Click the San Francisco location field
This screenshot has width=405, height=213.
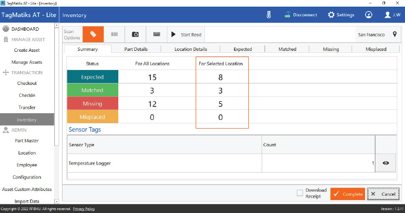pyautogui.click(x=371, y=35)
